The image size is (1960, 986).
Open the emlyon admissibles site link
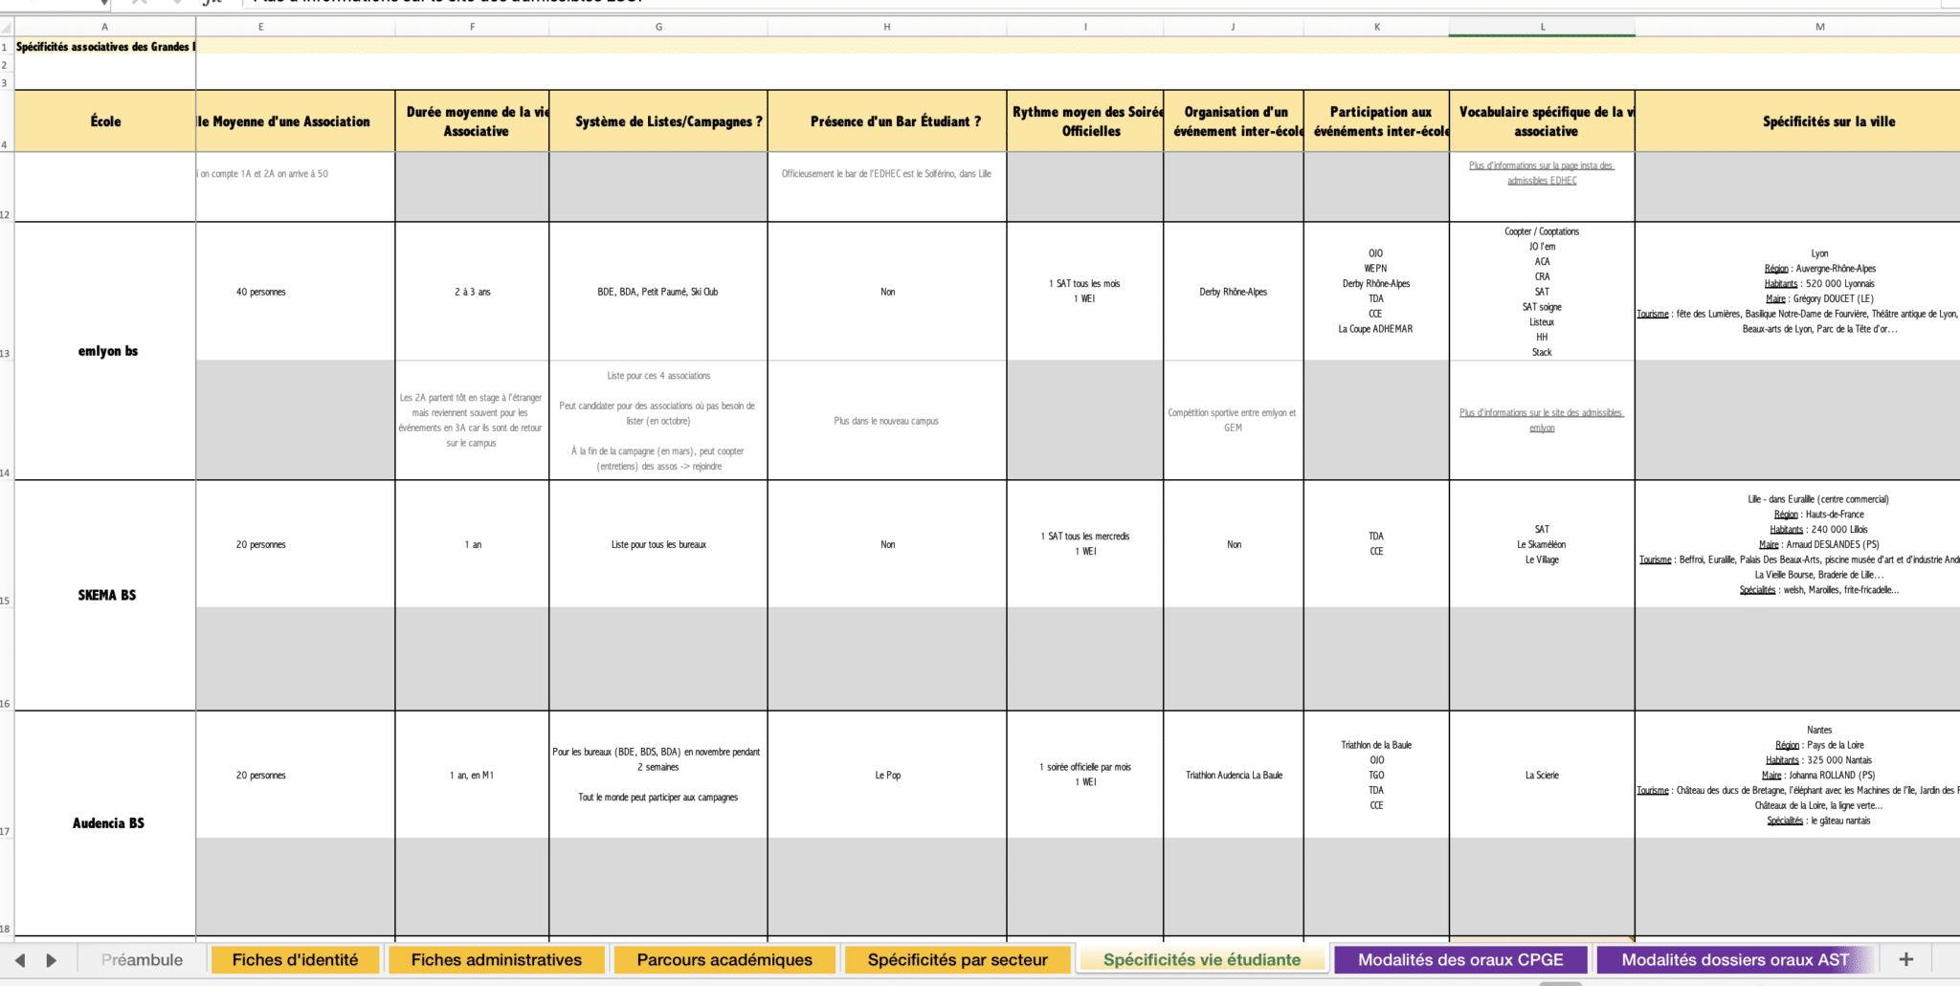coord(1542,420)
